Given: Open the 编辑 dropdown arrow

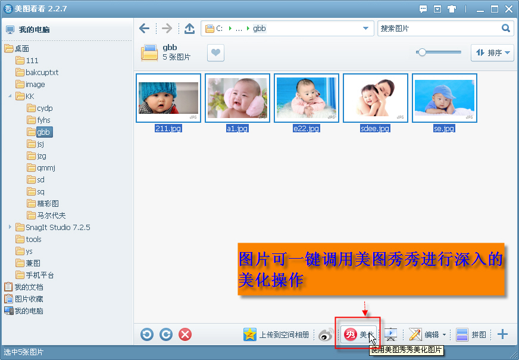Looking at the screenshot, I should (x=444, y=334).
